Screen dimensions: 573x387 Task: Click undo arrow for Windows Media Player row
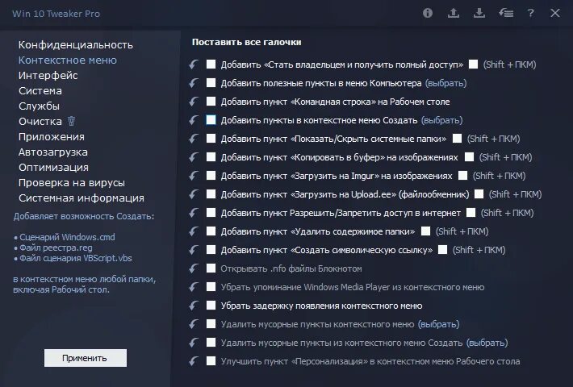coord(194,287)
